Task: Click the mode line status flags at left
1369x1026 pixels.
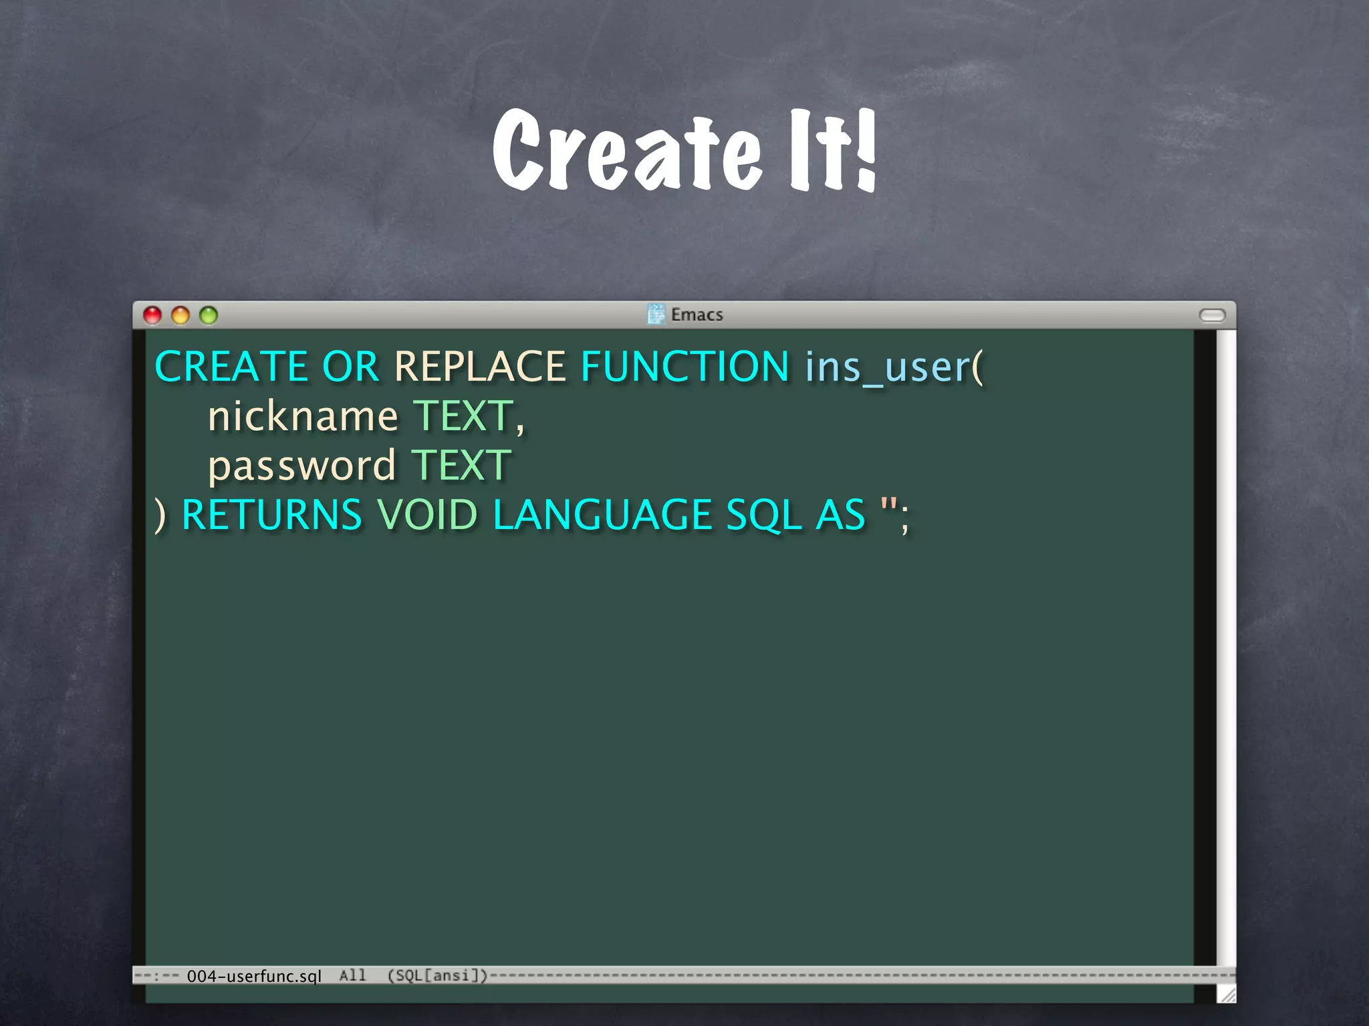Action: tap(157, 976)
